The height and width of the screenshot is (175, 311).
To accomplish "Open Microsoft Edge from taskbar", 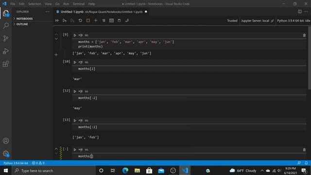I will click(x=125, y=171).
